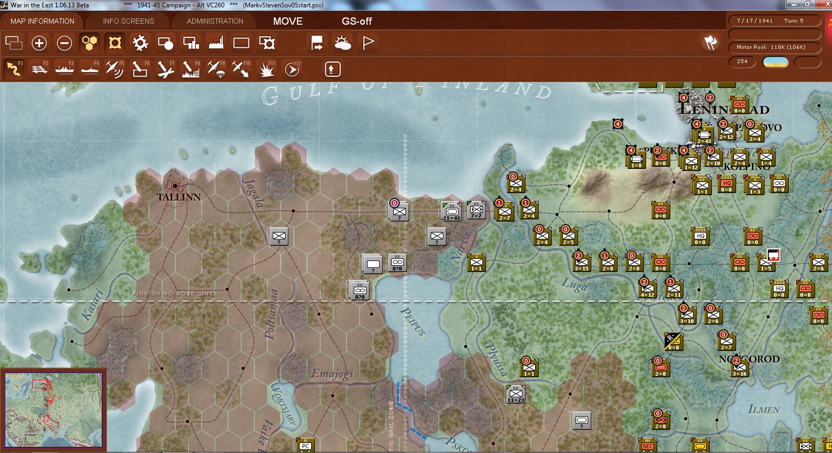832x453 pixels.
Task: Select the 3=16 unit near Novgorod
Action: pyautogui.click(x=740, y=368)
